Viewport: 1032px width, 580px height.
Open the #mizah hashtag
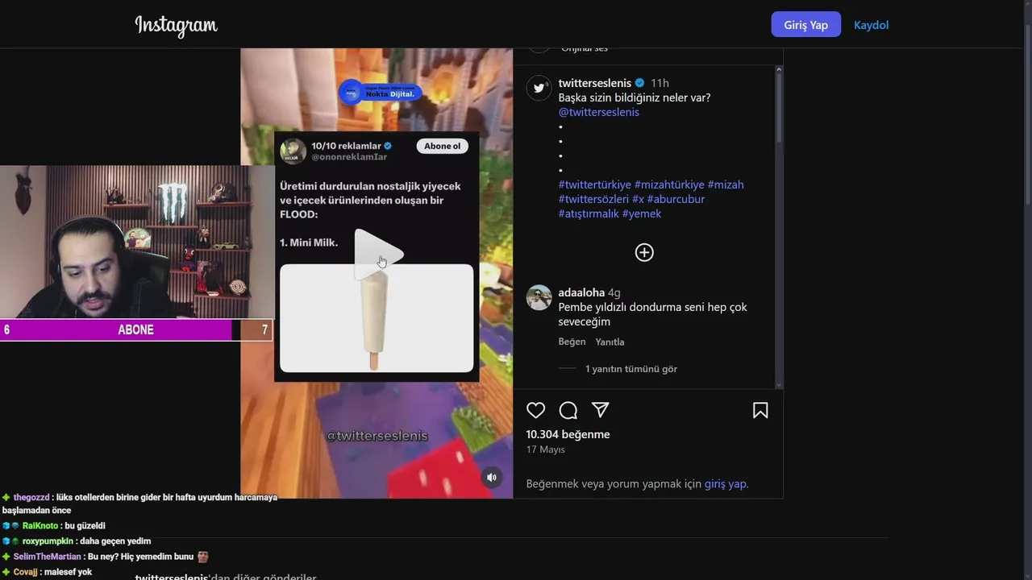(x=726, y=184)
